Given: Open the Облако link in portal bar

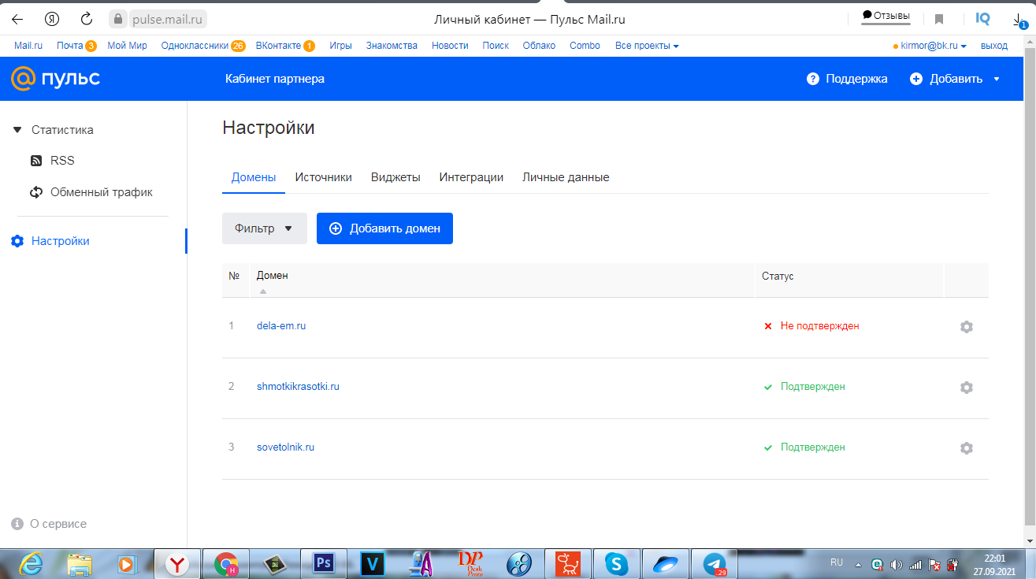Looking at the screenshot, I should (539, 46).
